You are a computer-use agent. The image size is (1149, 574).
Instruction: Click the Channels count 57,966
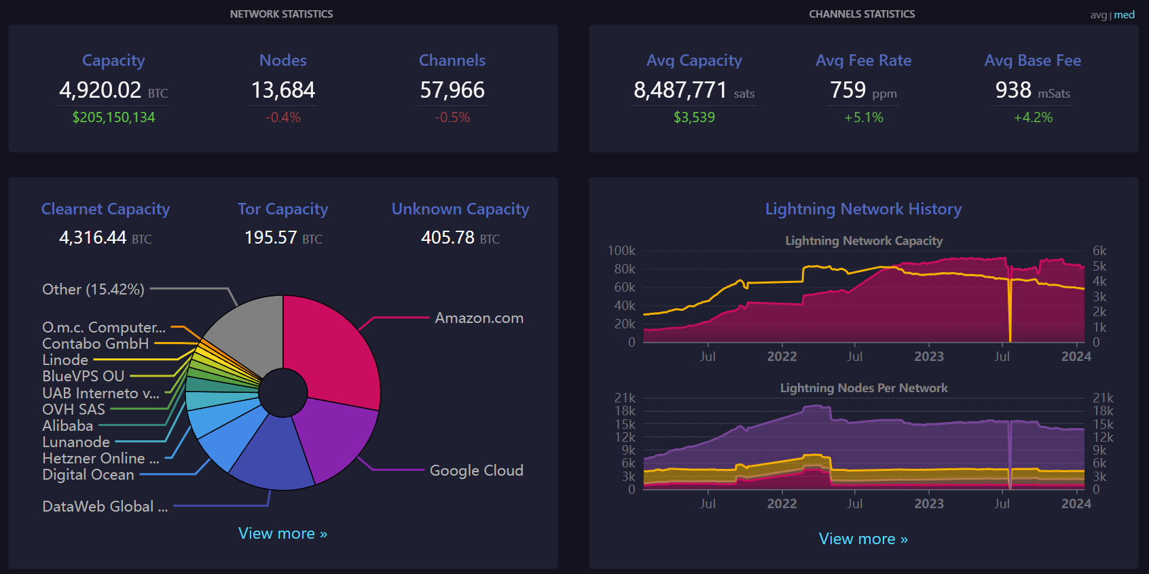coord(452,90)
